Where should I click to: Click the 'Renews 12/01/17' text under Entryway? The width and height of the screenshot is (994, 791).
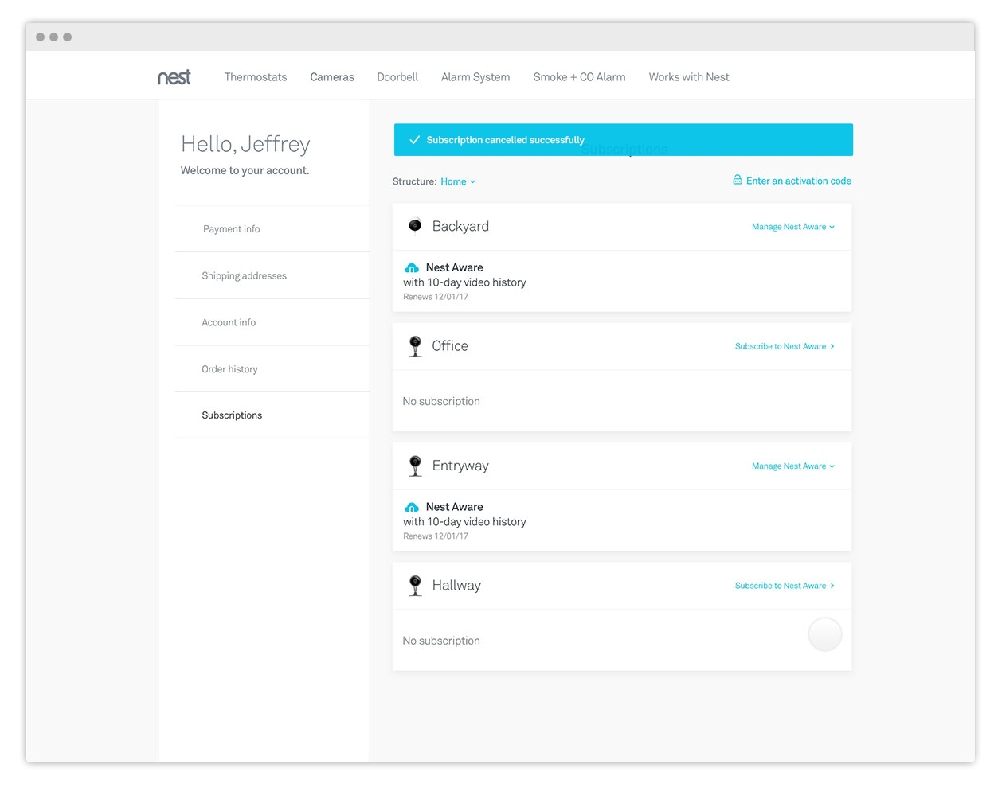[436, 536]
